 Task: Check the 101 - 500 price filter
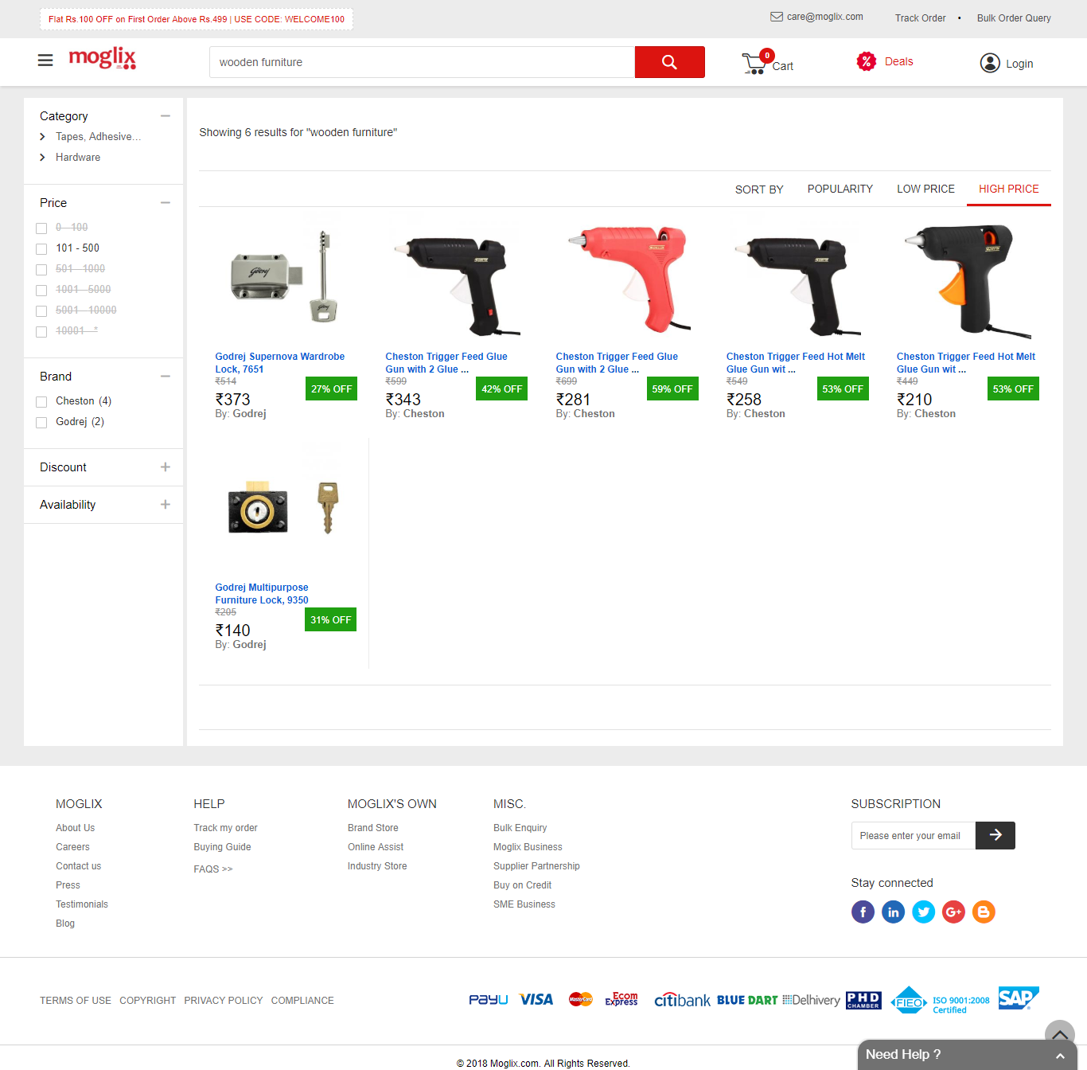tap(42, 249)
